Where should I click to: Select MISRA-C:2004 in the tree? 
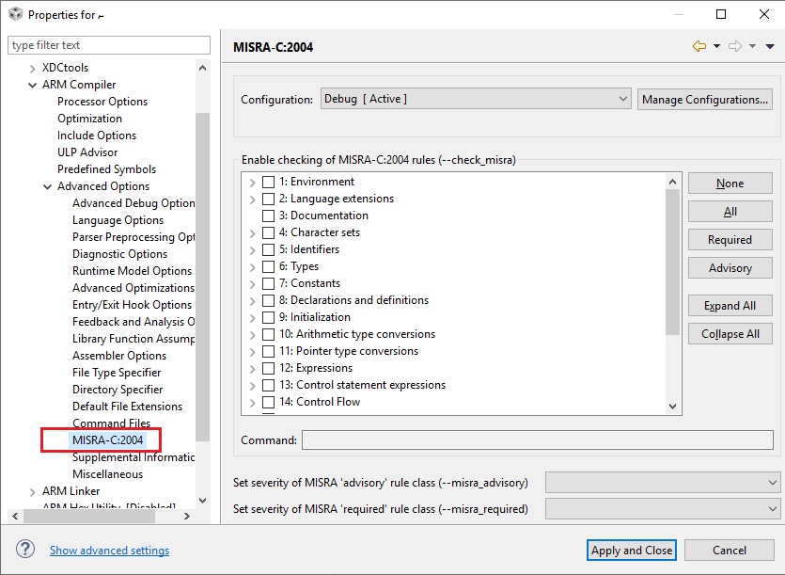[x=107, y=440]
